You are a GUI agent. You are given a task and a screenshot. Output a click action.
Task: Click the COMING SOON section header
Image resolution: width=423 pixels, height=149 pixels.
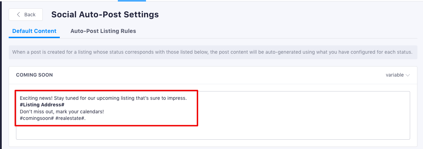tap(34, 75)
